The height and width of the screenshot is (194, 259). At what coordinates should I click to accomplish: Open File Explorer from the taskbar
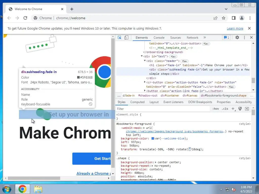coord(38,189)
